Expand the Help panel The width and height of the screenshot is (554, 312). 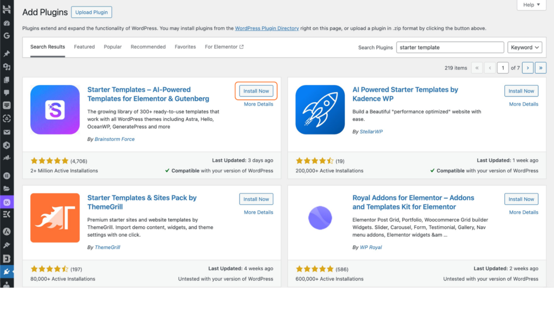pos(532,5)
